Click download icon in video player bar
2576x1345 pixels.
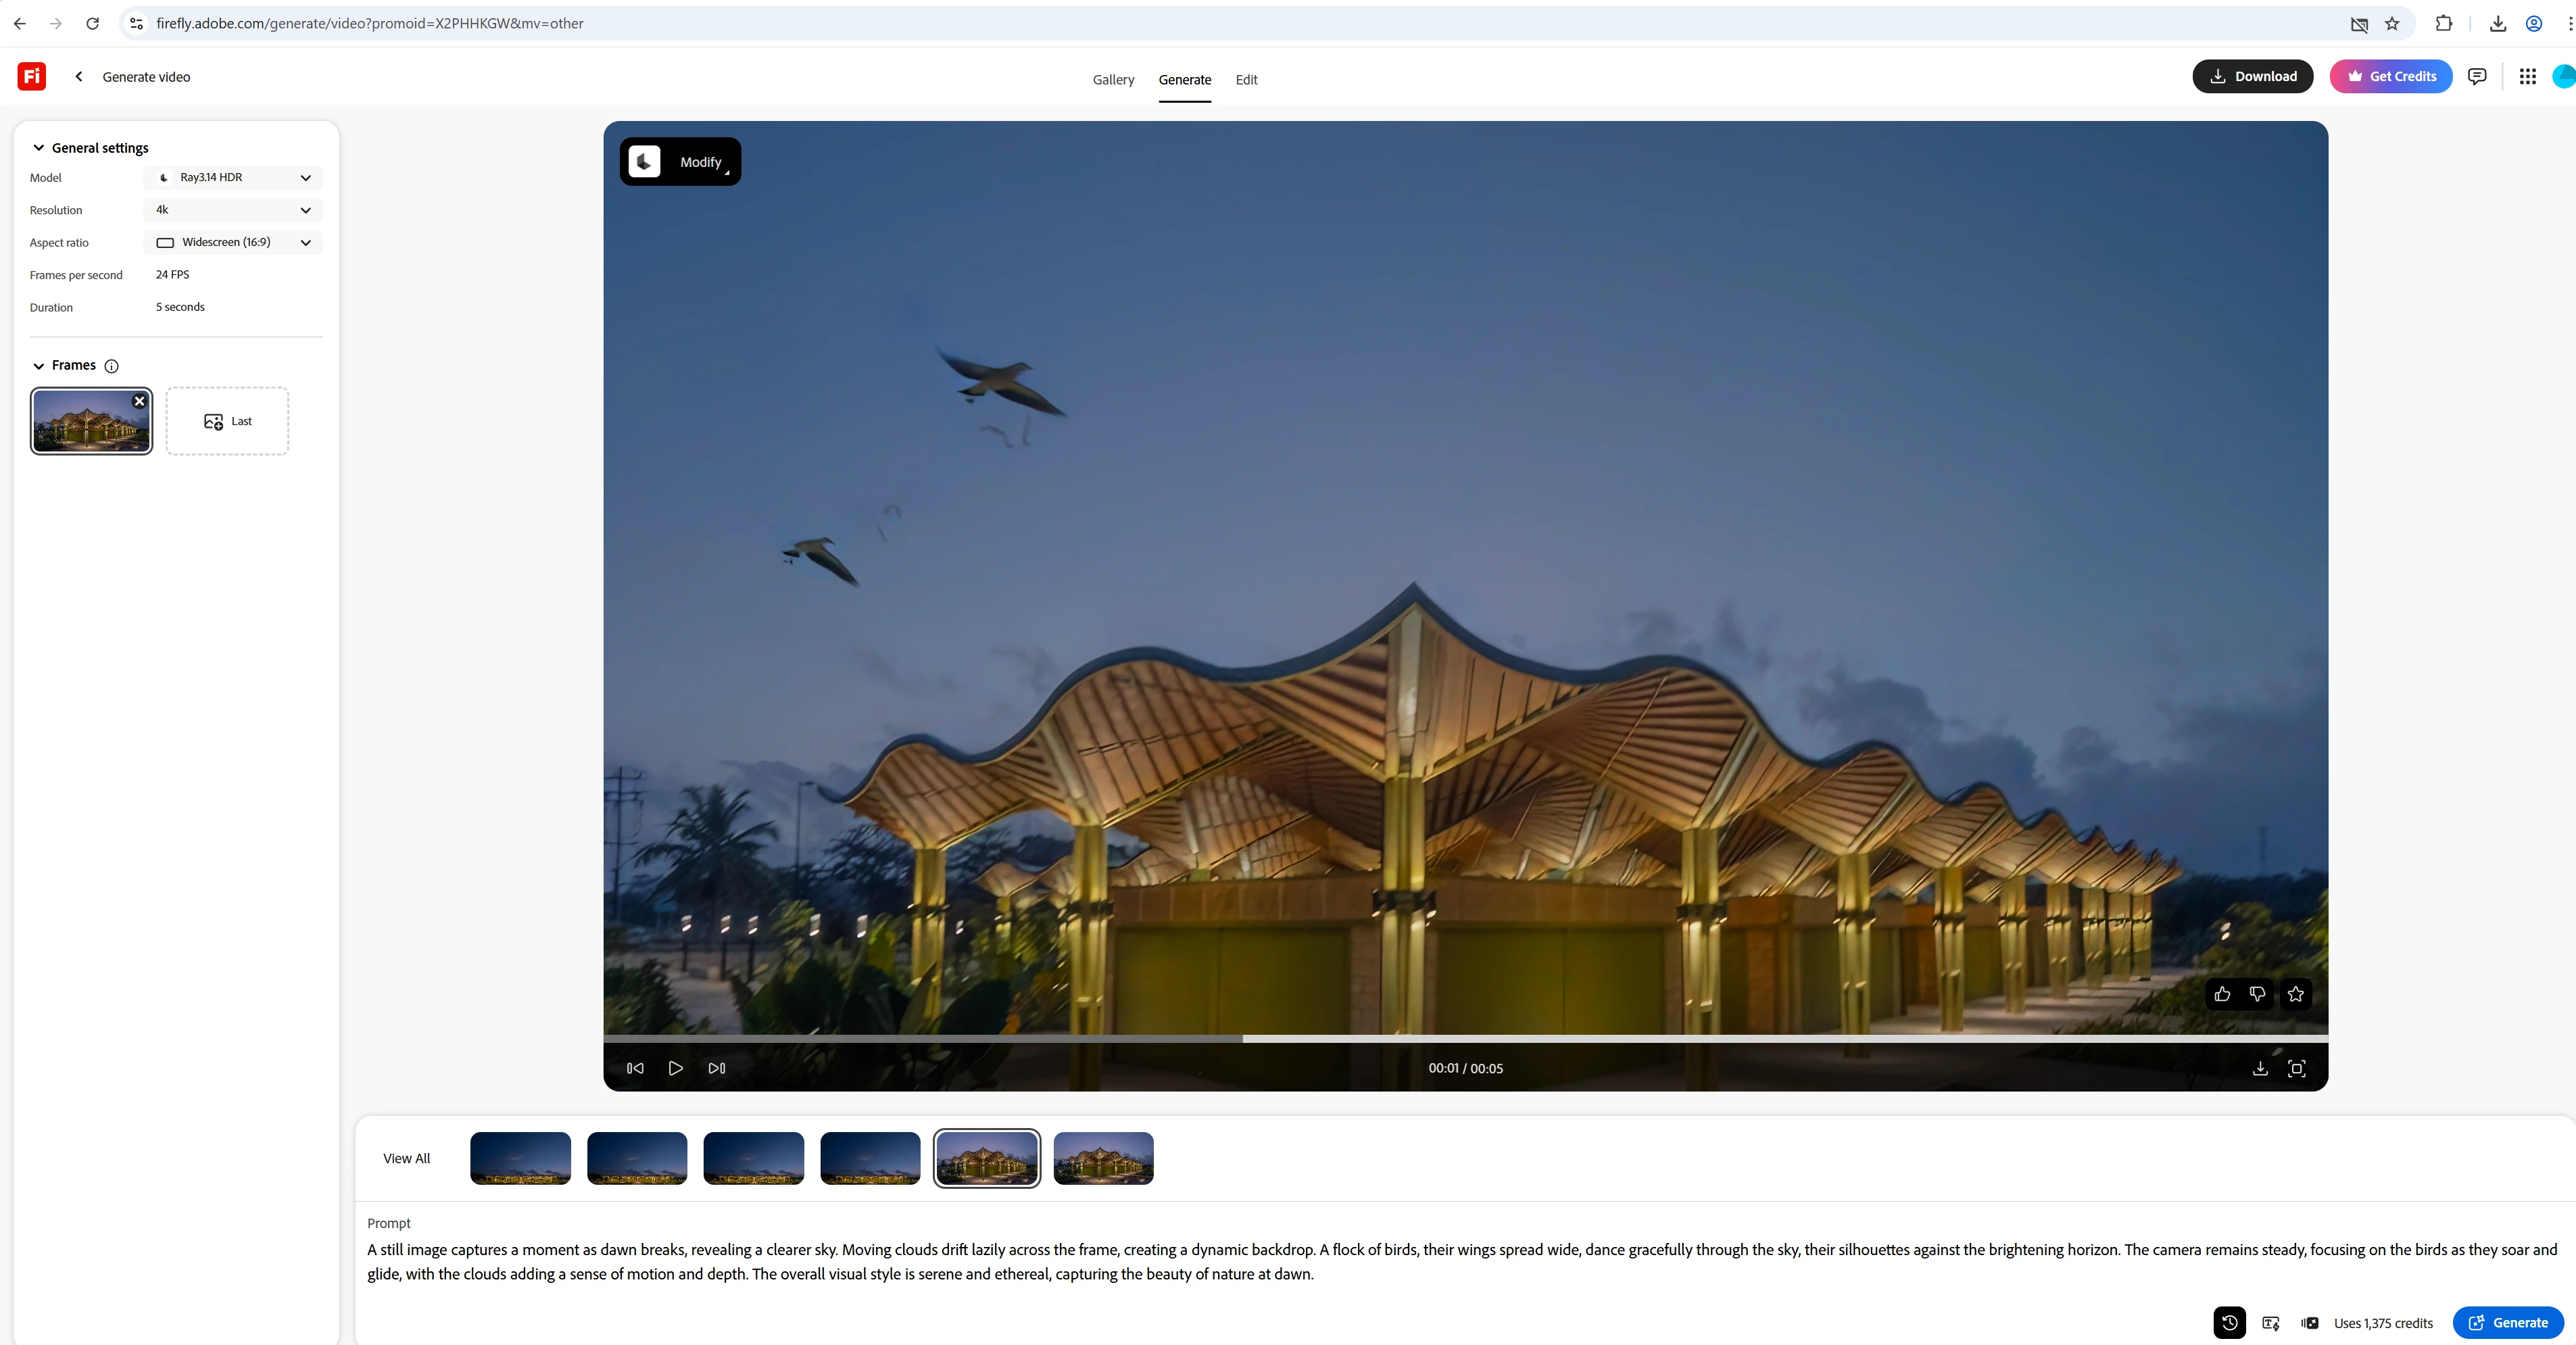(2260, 1068)
